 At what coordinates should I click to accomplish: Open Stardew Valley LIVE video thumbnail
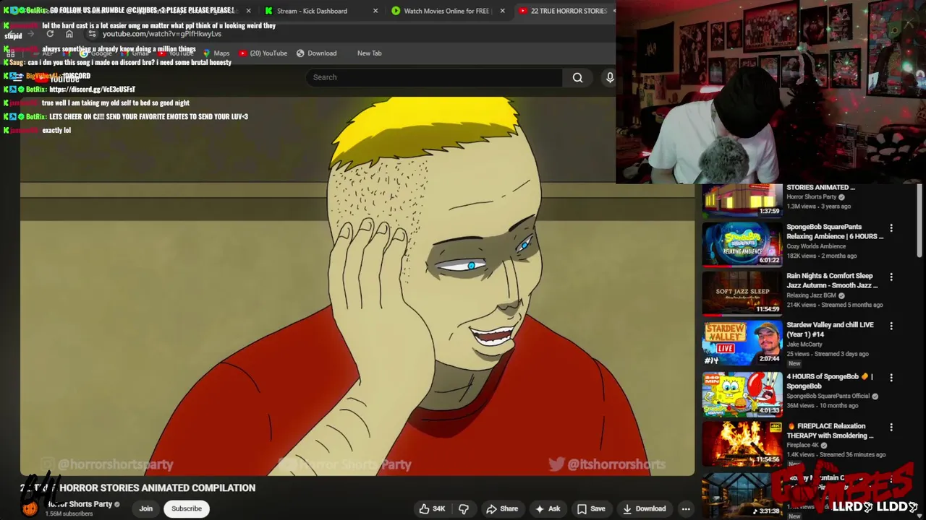tap(742, 342)
